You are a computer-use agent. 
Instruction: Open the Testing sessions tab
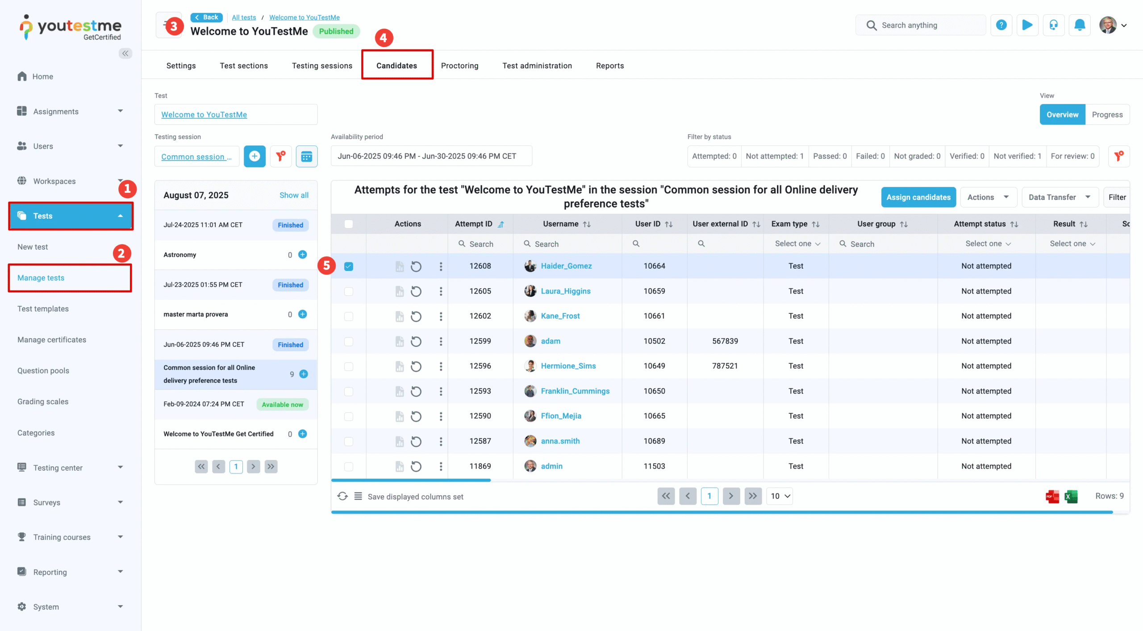pos(322,66)
